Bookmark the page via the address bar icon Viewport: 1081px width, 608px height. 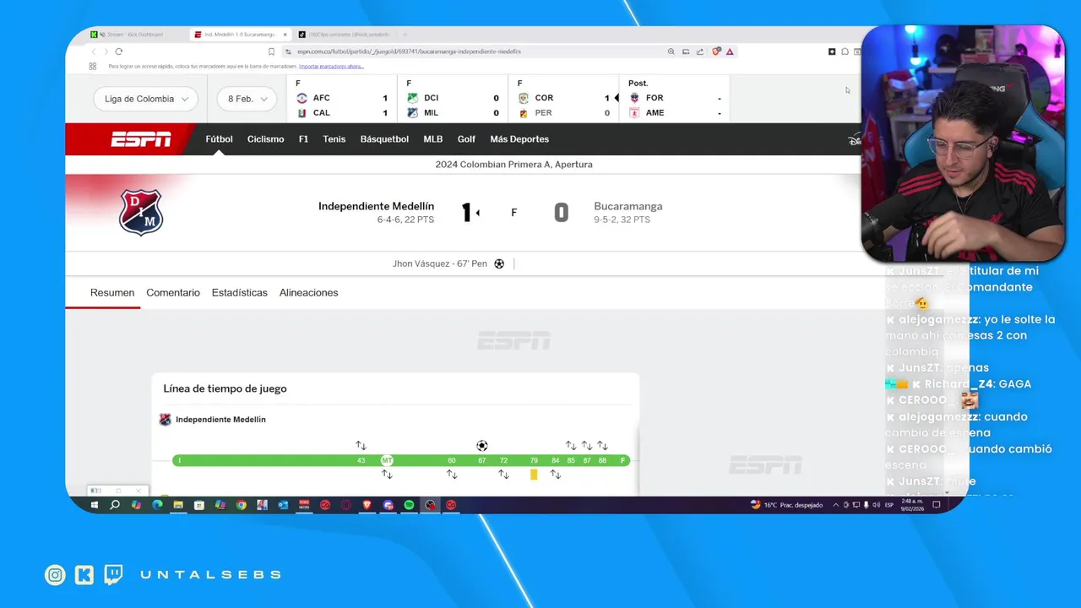[x=271, y=52]
